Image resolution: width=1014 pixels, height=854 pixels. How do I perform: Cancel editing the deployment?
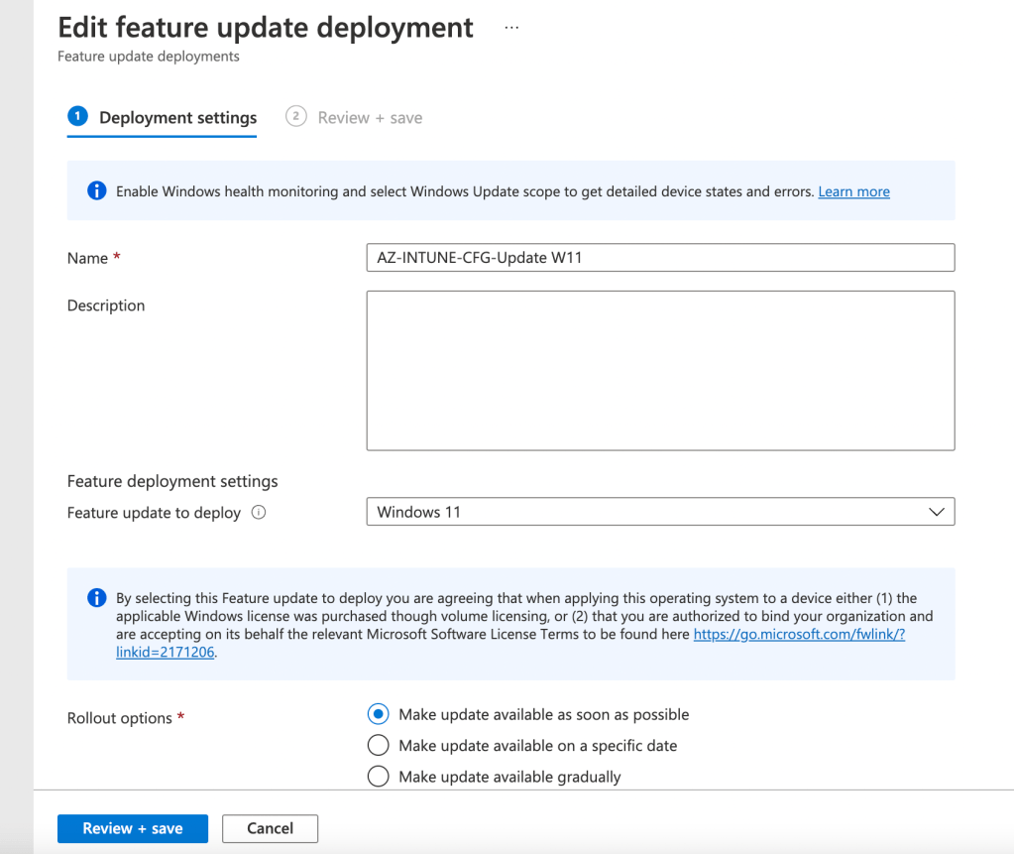[270, 828]
